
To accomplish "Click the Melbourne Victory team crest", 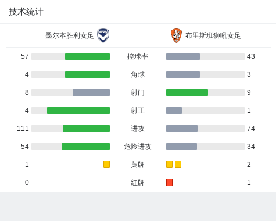I will [x=103, y=35].
